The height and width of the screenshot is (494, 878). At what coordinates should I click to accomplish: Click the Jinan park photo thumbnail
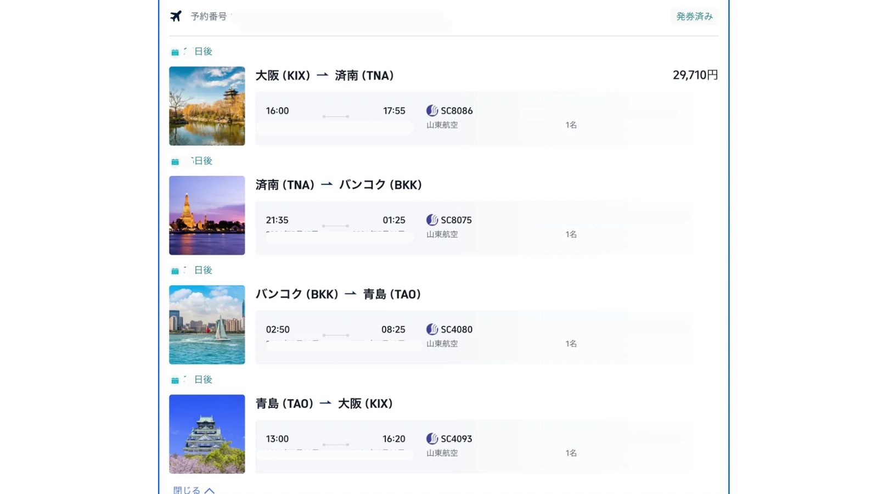[207, 105]
